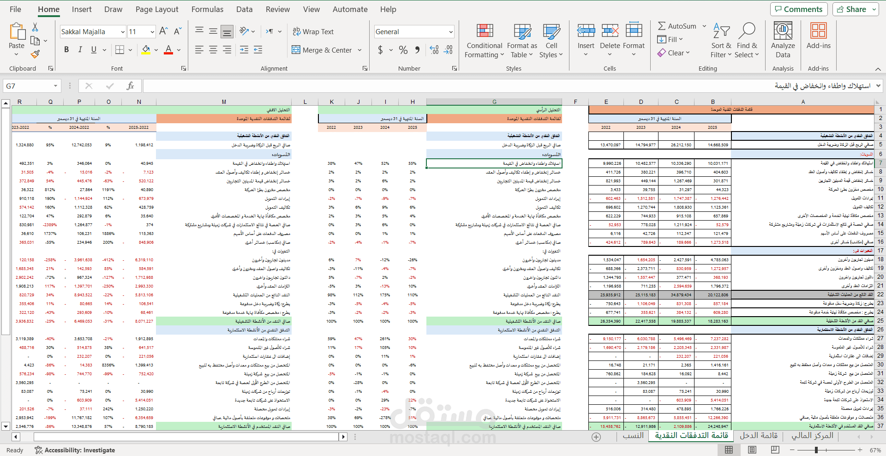Click the Find & Select button
Screen dimensions: 886x456
(747, 41)
